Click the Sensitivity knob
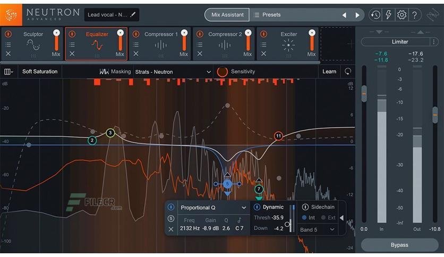Viewport: 444px width, 257px height. point(223,72)
